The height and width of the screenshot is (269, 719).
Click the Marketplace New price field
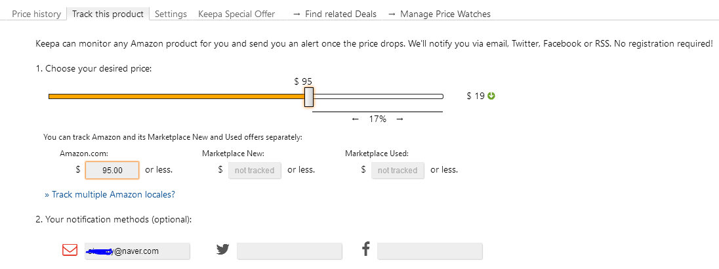coord(255,170)
